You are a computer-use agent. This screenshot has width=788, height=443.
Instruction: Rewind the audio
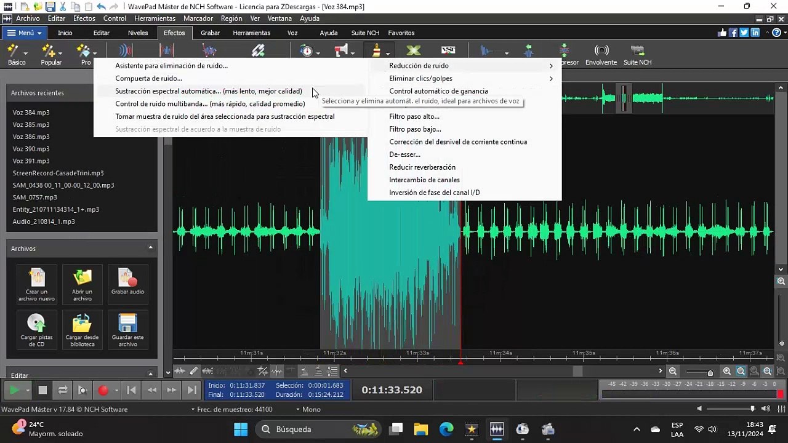click(x=151, y=390)
